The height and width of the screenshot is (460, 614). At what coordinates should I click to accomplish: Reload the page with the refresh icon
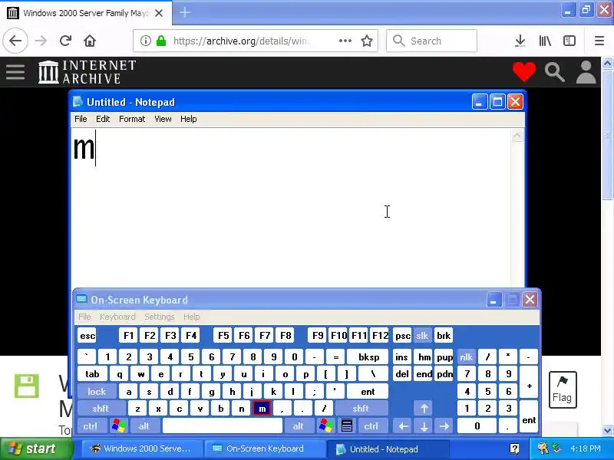click(65, 41)
